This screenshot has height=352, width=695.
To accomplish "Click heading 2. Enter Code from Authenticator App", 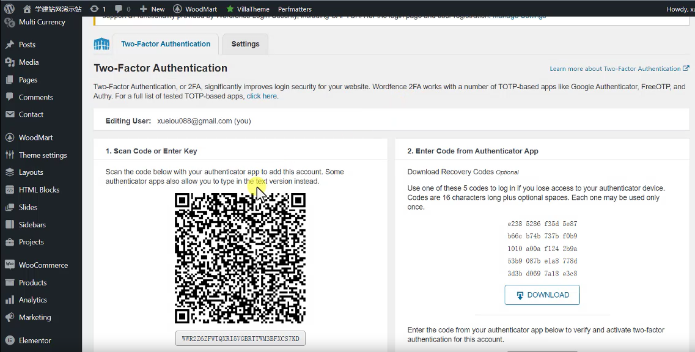I will 473,151.
